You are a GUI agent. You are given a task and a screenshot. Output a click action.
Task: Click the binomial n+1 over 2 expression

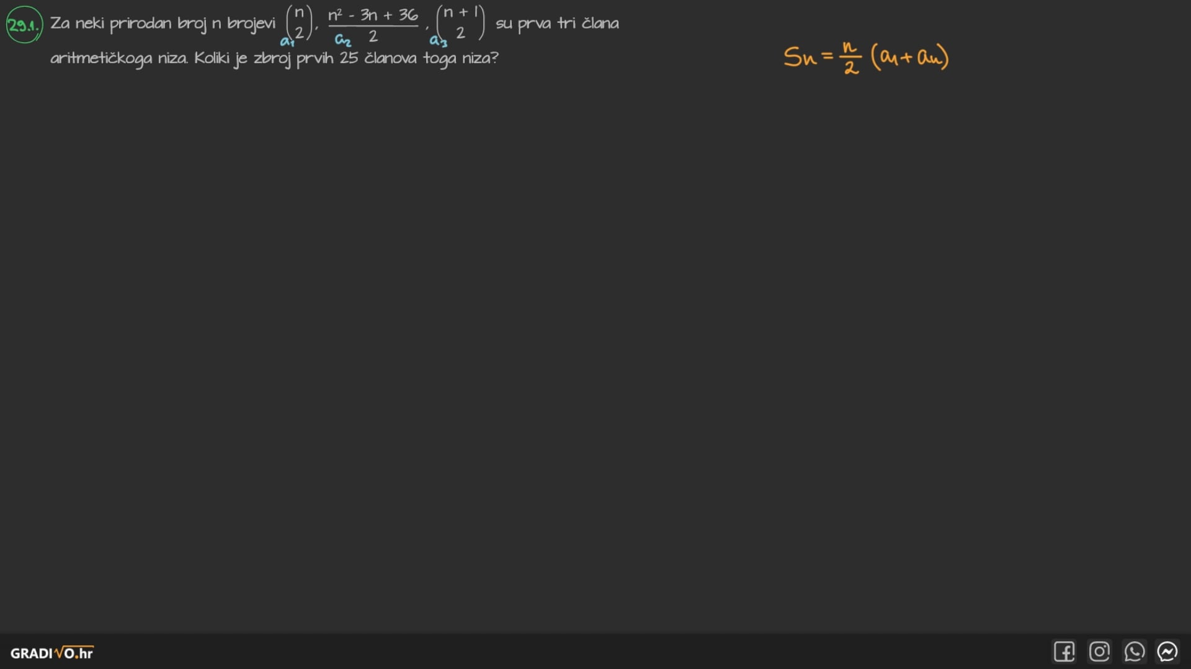pyautogui.click(x=460, y=23)
